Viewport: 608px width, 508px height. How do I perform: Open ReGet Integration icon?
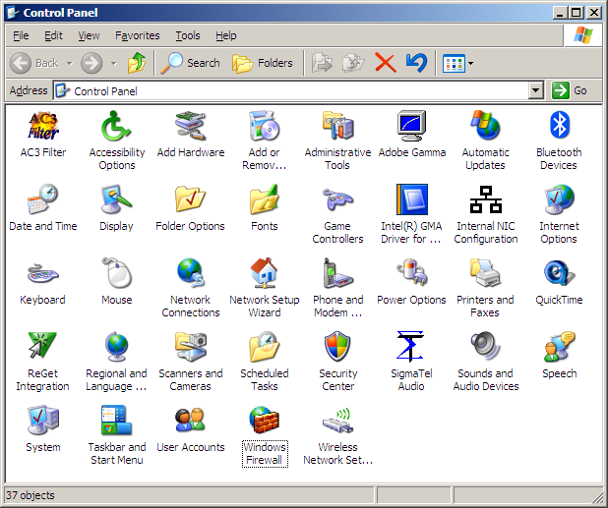pyautogui.click(x=43, y=345)
